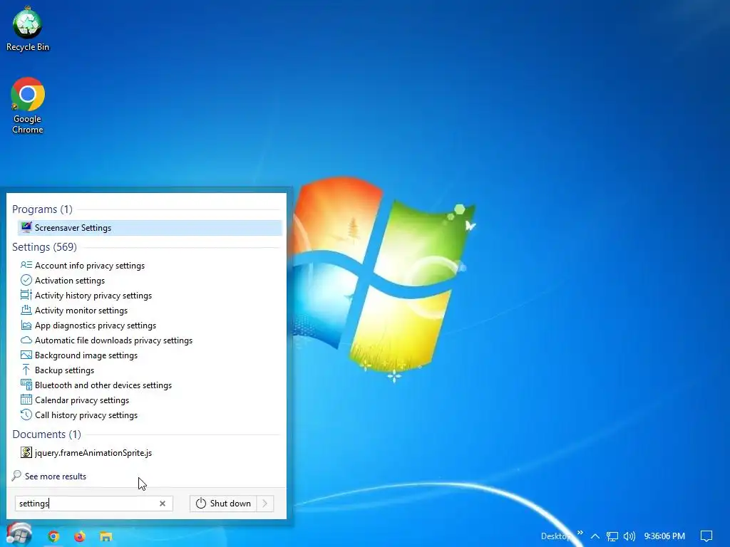Click the Calendar privacy settings icon
The width and height of the screenshot is (730, 547).
(x=26, y=400)
